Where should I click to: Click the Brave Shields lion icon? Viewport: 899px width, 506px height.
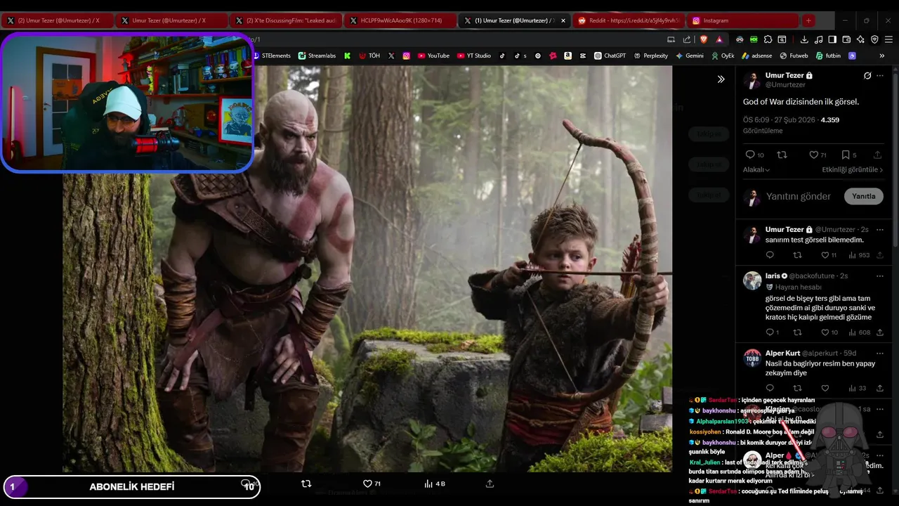tap(704, 39)
